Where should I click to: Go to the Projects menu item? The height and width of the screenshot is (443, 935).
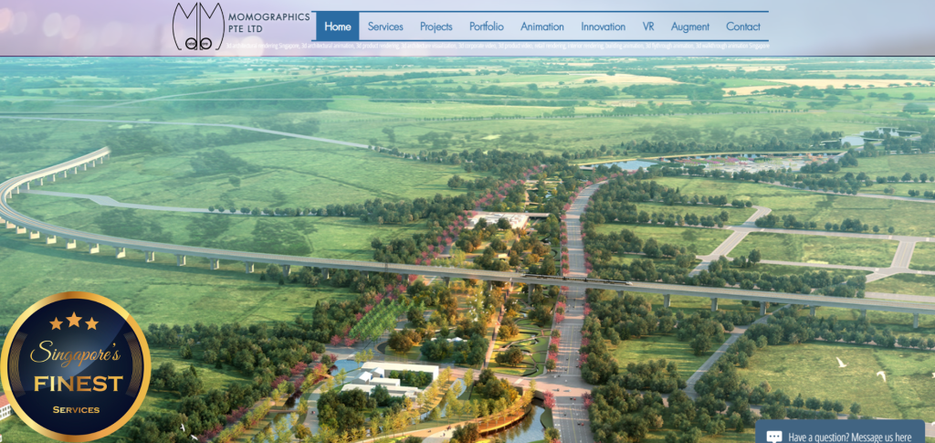coord(436,26)
